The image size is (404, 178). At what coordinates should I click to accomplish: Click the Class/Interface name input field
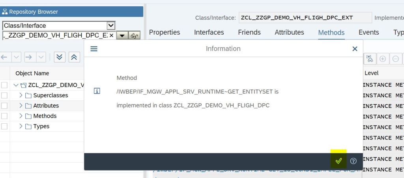click(x=304, y=18)
